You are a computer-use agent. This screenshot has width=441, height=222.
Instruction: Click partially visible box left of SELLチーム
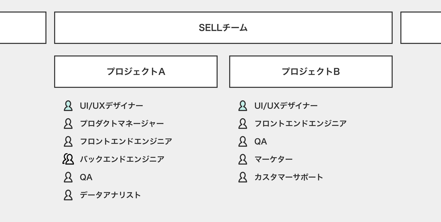click(x=22, y=28)
